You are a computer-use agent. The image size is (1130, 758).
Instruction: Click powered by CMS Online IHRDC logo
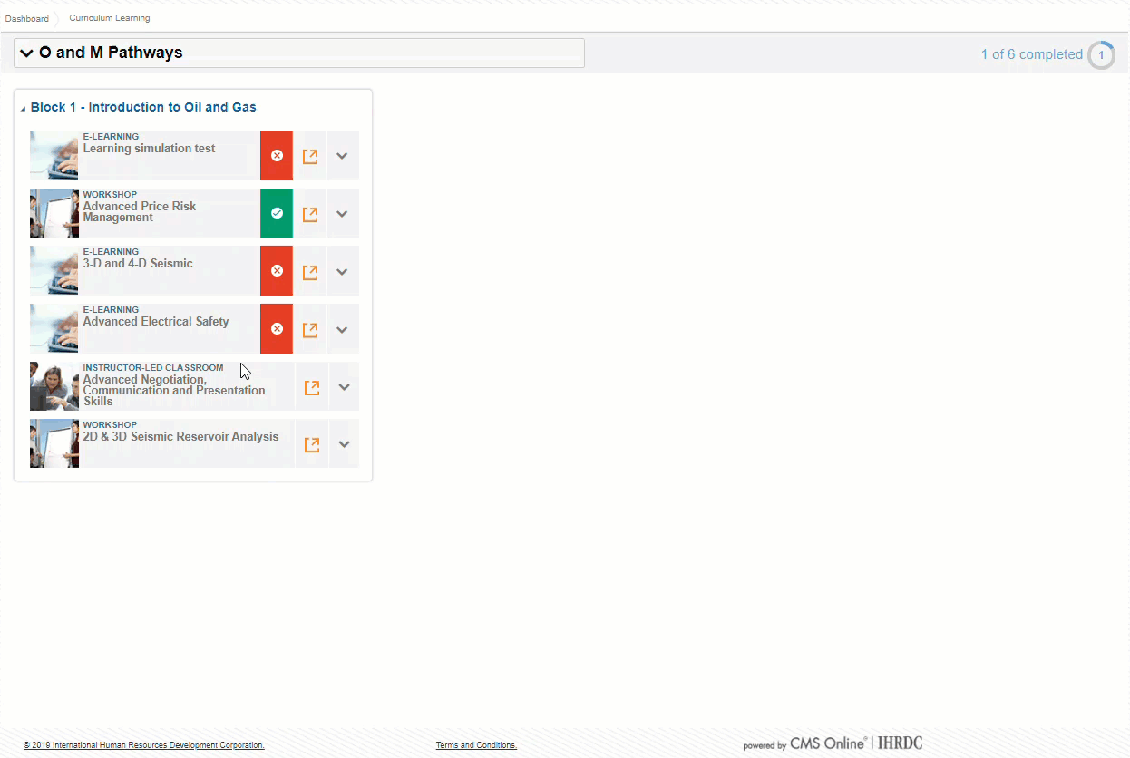pos(833,743)
